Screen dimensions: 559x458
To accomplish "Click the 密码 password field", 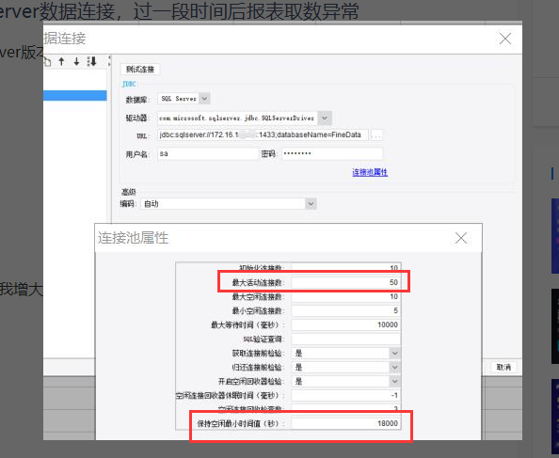I will pyautogui.click(x=332, y=154).
